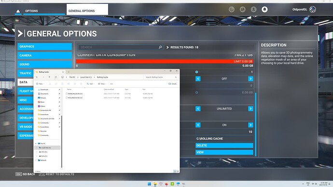The width and height of the screenshot is (333, 187).
Task: Click the left arrow beside OFF
Action: (198, 79)
